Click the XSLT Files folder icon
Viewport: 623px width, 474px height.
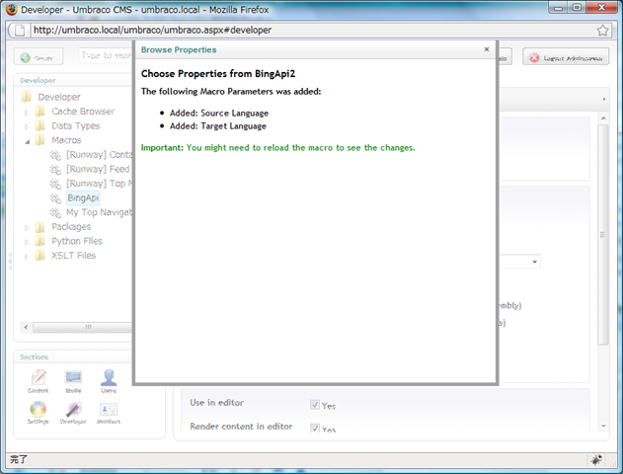[x=39, y=256]
